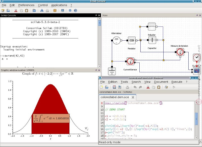Click the Open folder icon in SciNotes
Image resolution: width=202 pixels, height=147 pixels.
[107, 87]
